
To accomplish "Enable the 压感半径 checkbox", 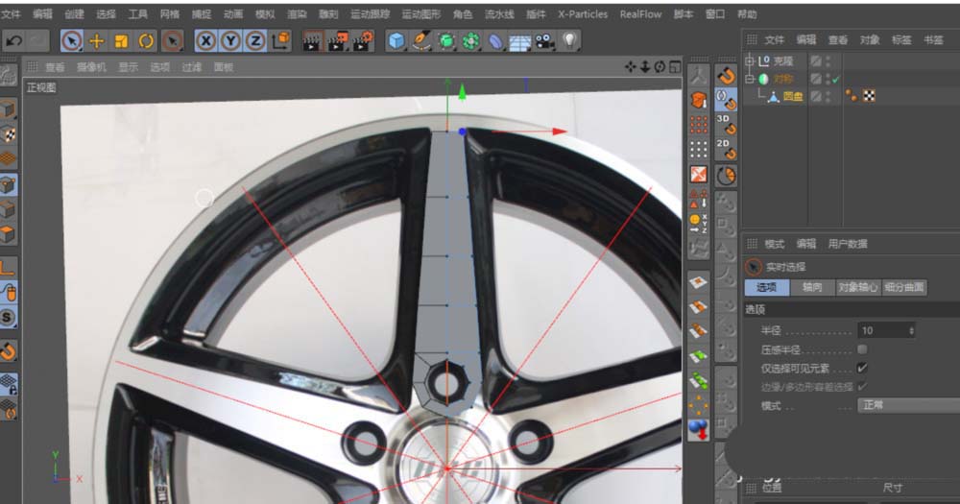I will [x=862, y=349].
